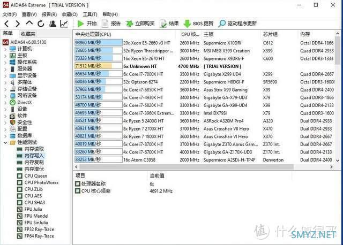Viewport: 343px width, 245px height.
Task: Open the 收藏(O) menu
Action: (70, 14)
